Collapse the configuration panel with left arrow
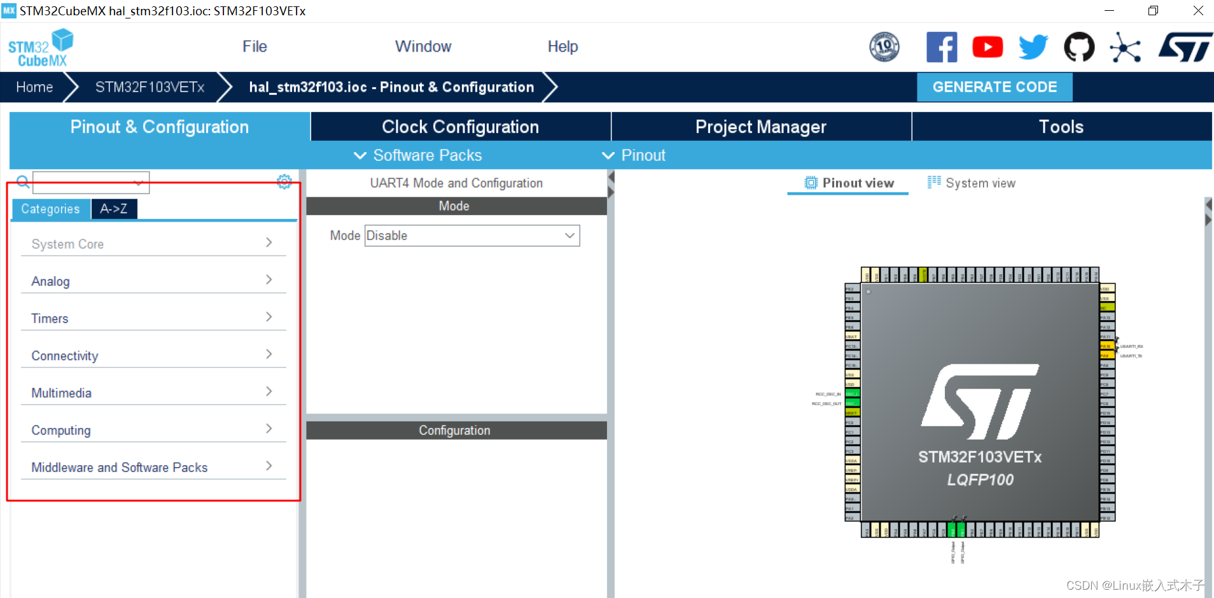Screen dimensions: 1214x598 pyautogui.click(x=611, y=177)
